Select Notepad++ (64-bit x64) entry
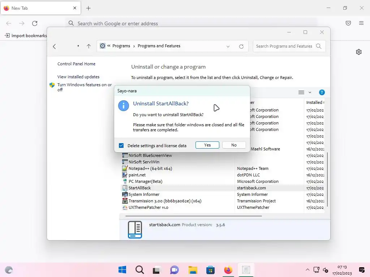The width and height of the screenshot is (370, 277). coord(150,168)
